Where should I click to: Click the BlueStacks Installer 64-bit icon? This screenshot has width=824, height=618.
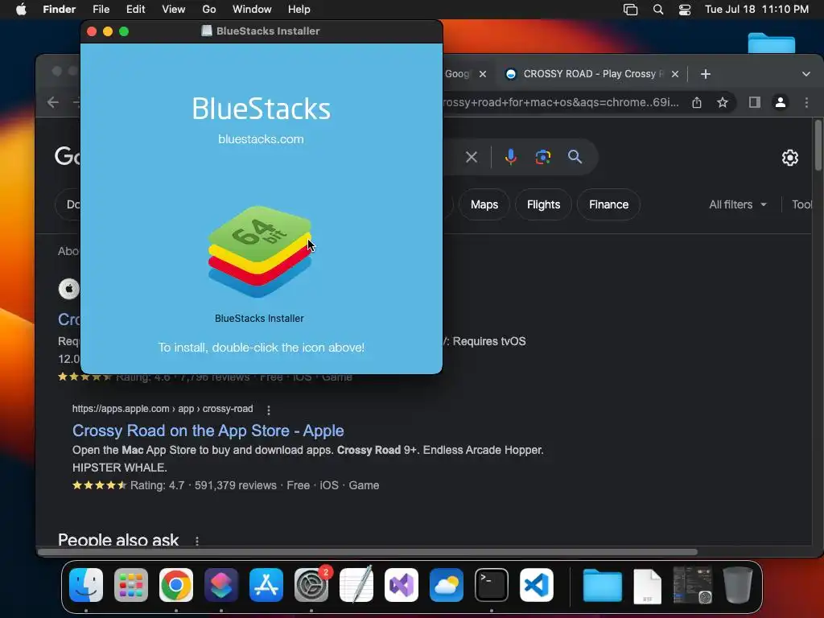coord(260,251)
